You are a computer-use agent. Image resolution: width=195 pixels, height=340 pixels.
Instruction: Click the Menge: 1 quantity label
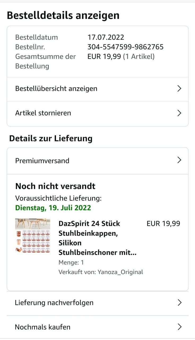click(x=71, y=262)
